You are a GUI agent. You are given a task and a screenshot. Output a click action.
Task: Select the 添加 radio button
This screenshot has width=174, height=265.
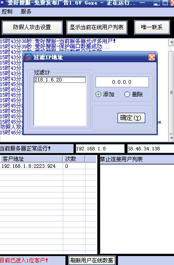98,94
